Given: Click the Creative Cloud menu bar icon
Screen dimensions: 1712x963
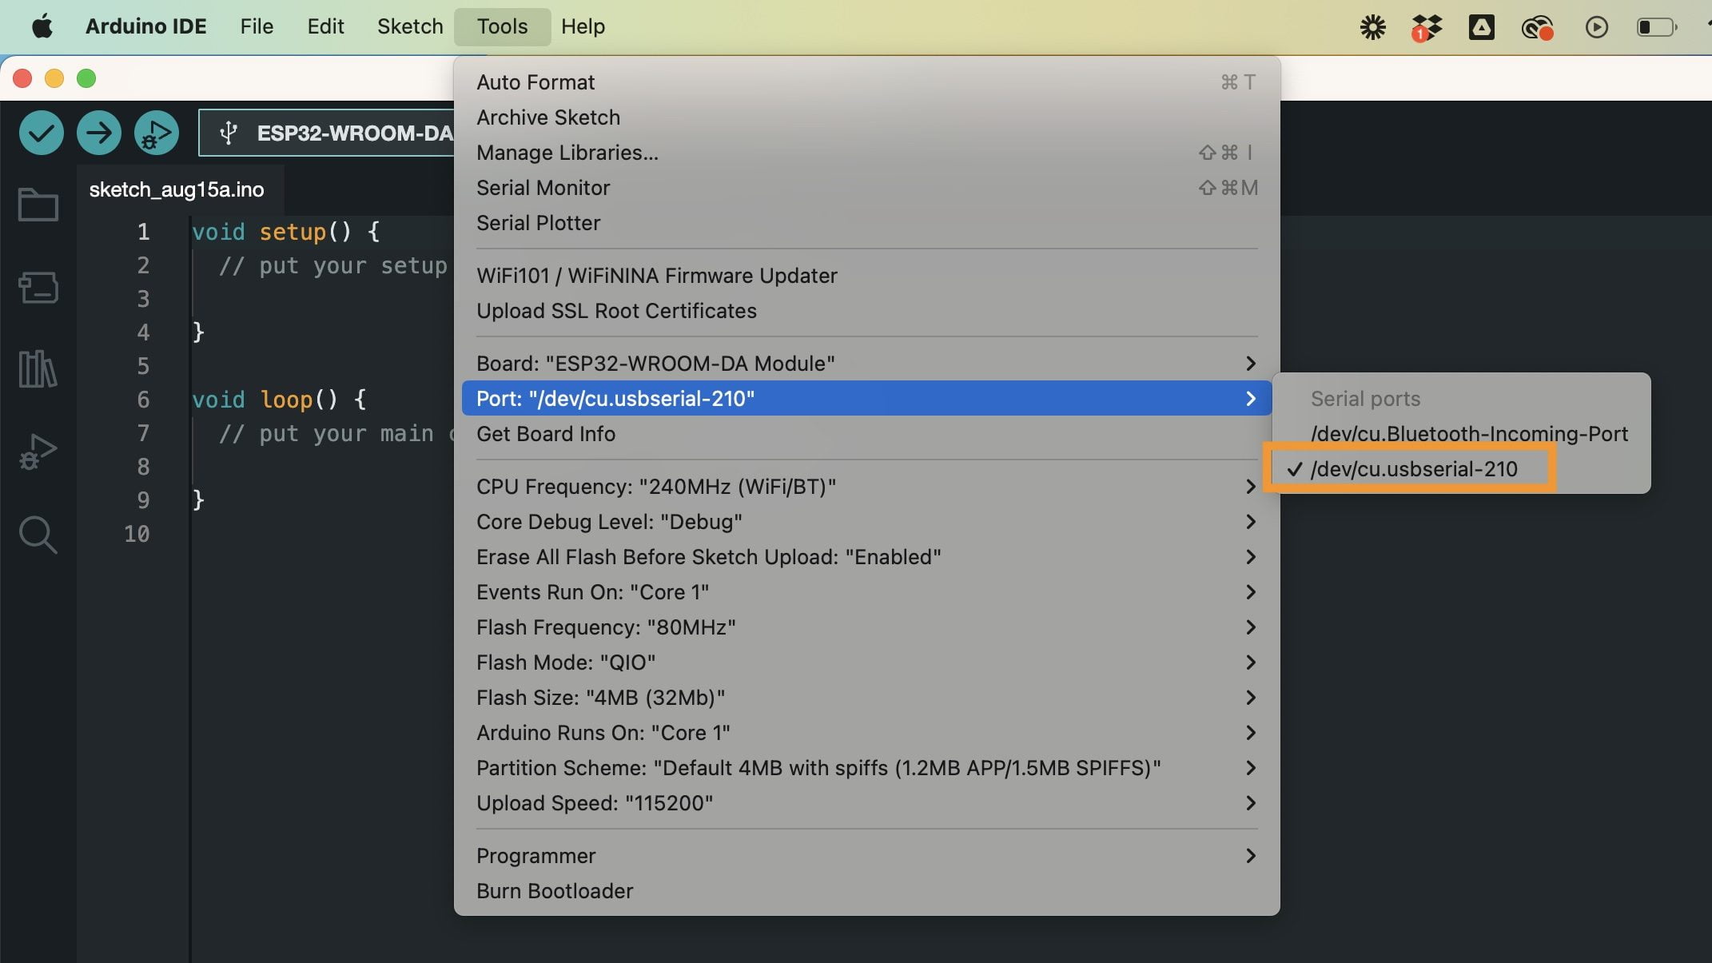Looking at the screenshot, I should 1536,27.
